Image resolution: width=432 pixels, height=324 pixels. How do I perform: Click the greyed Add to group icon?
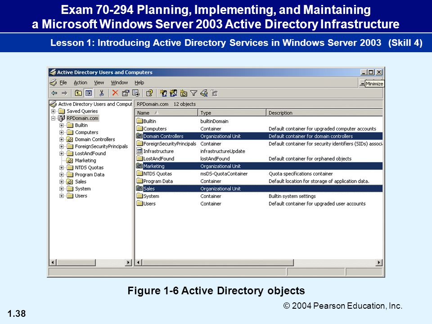(214, 93)
